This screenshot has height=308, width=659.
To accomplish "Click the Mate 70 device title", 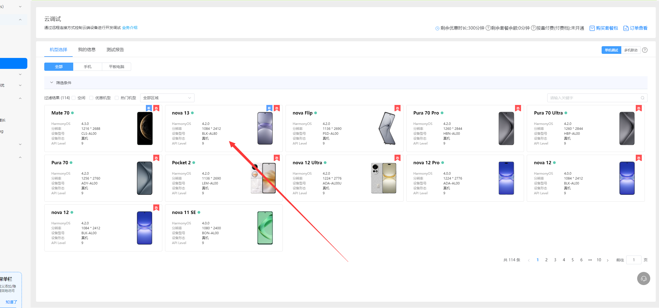I will (60, 113).
